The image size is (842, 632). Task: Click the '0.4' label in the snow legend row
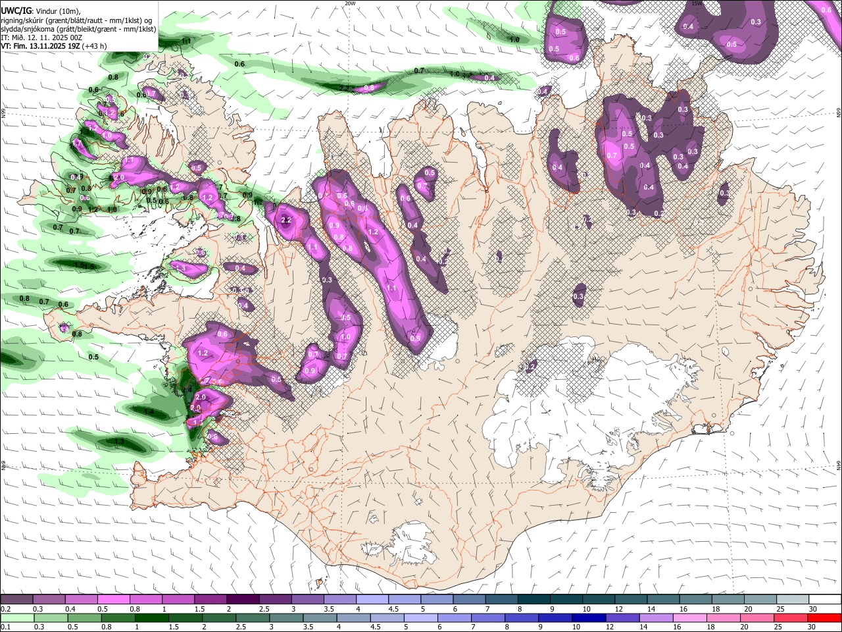point(70,609)
